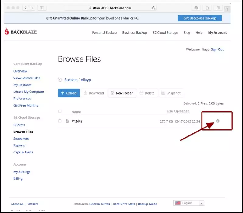Open the English language dropdown arrow
The image size is (243, 213).
201,203
